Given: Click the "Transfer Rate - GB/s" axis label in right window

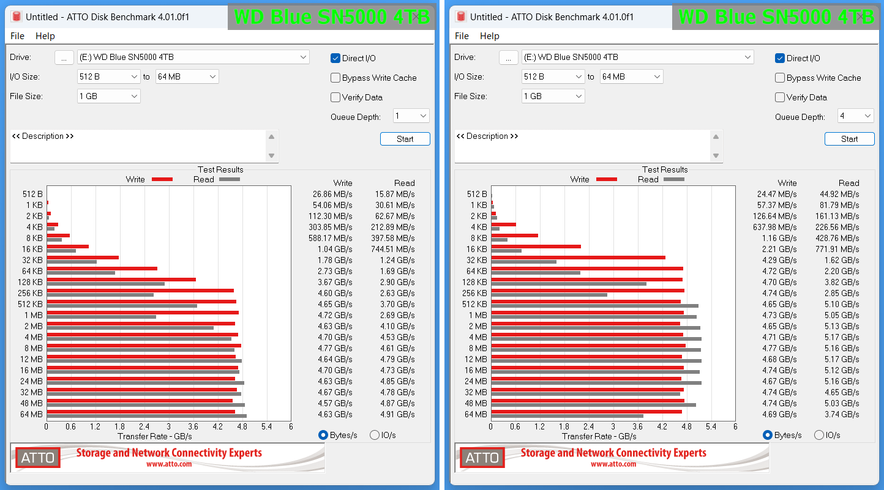Looking at the screenshot, I should click(599, 436).
